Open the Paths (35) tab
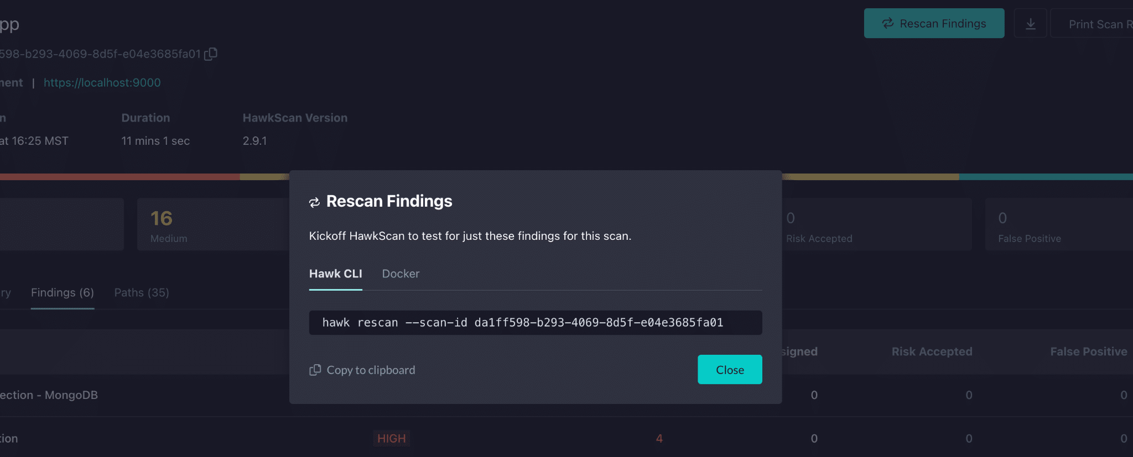 point(142,293)
